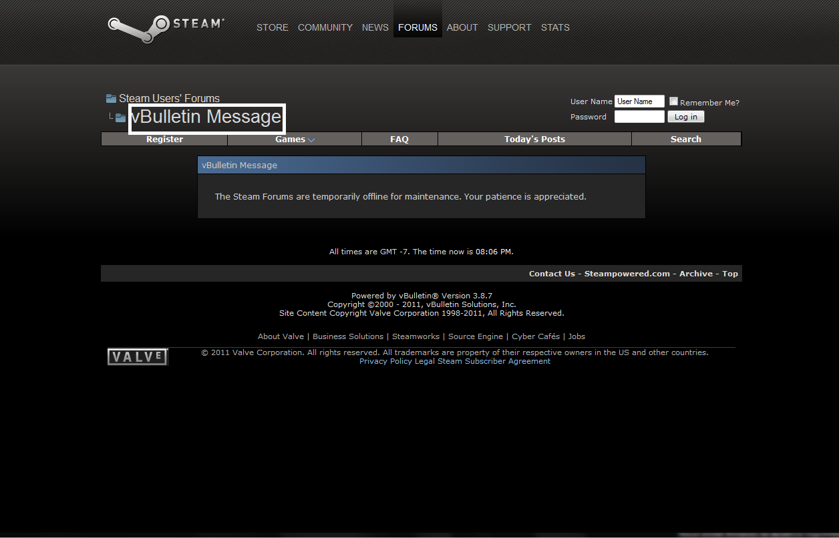Expand the Games dropdown menu
The image size is (839, 538).
click(295, 139)
